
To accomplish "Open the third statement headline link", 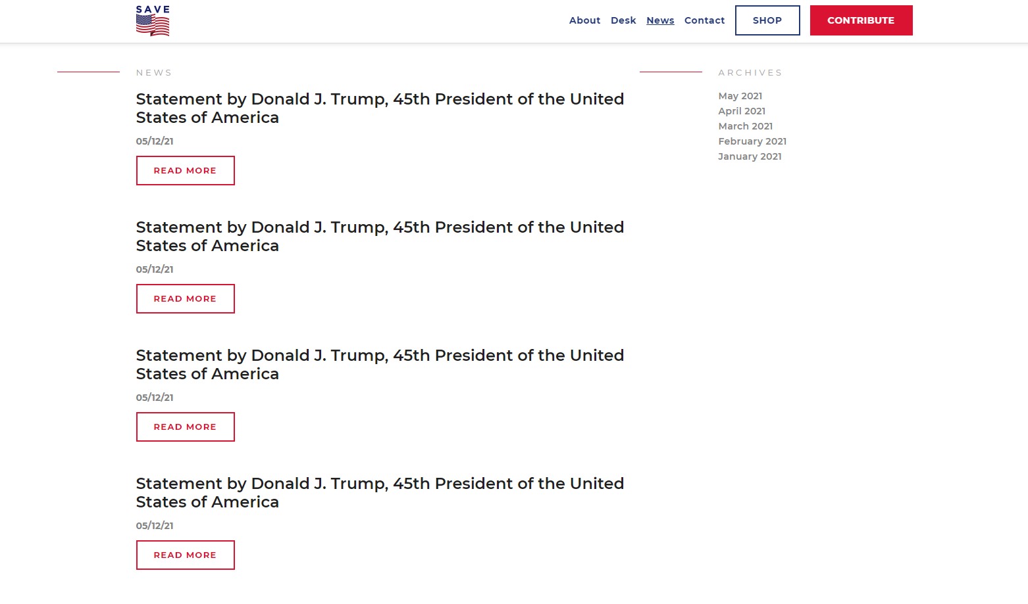I will pyautogui.click(x=380, y=364).
